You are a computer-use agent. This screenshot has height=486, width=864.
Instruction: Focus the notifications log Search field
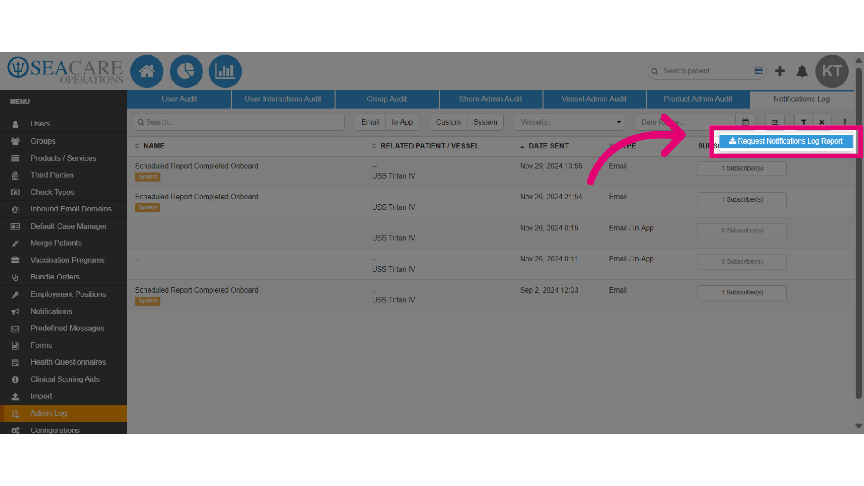tap(238, 122)
